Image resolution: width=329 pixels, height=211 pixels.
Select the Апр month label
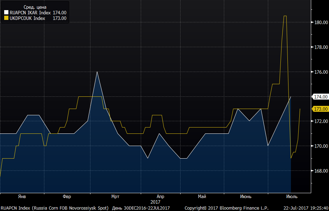161,197
